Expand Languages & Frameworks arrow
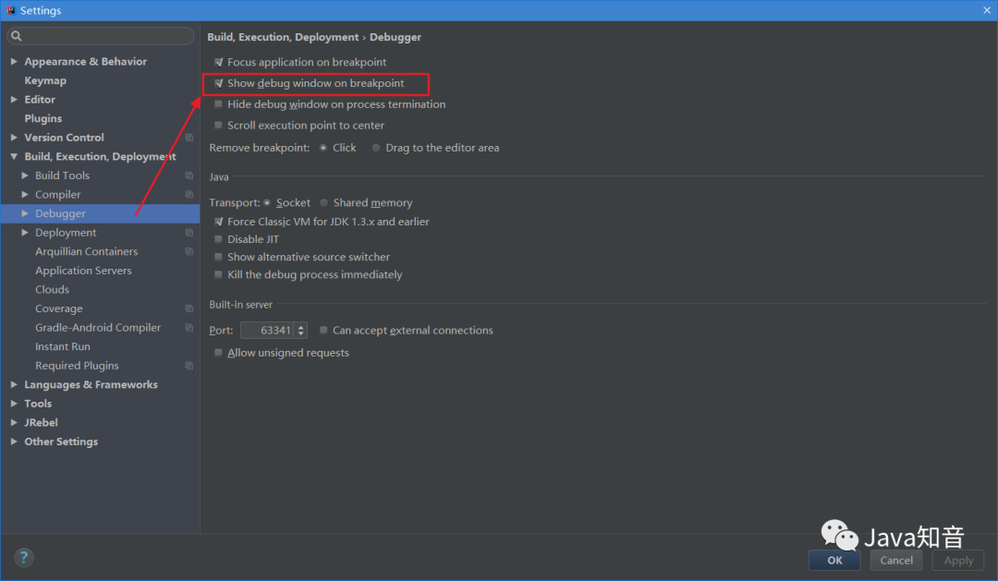This screenshot has width=998, height=581. (x=14, y=385)
